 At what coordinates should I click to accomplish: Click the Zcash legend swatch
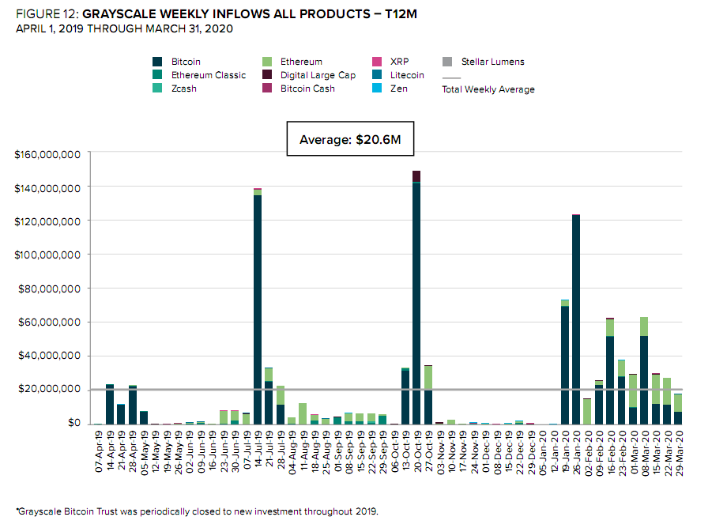(x=157, y=88)
